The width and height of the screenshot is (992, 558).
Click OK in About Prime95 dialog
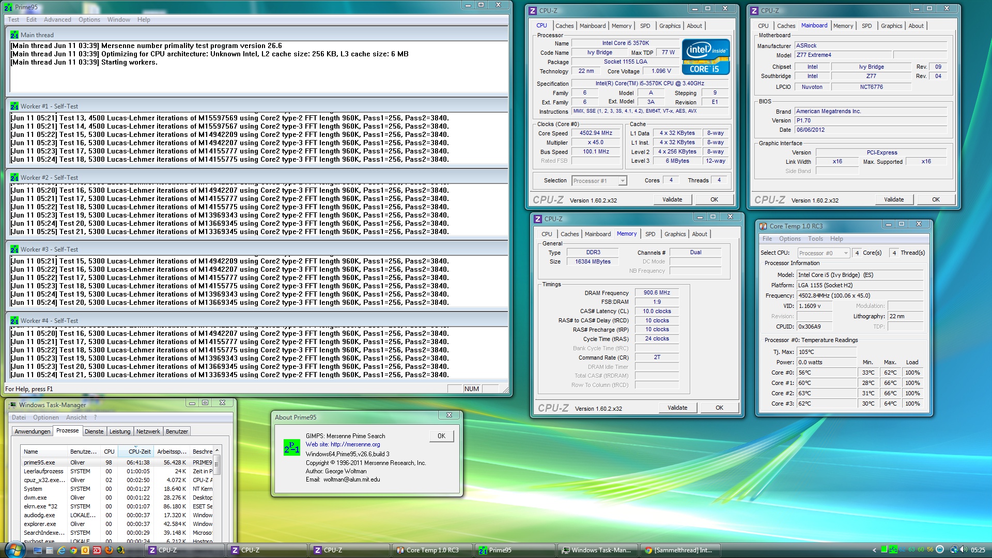pos(441,436)
